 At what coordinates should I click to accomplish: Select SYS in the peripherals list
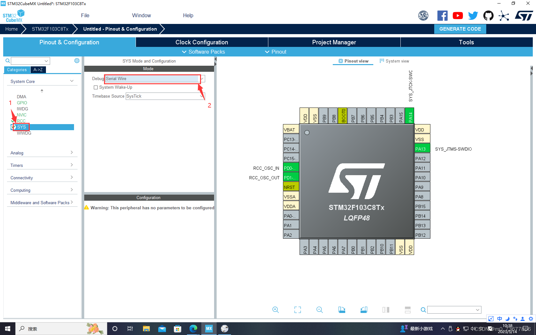pyautogui.click(x=21, y=127)
